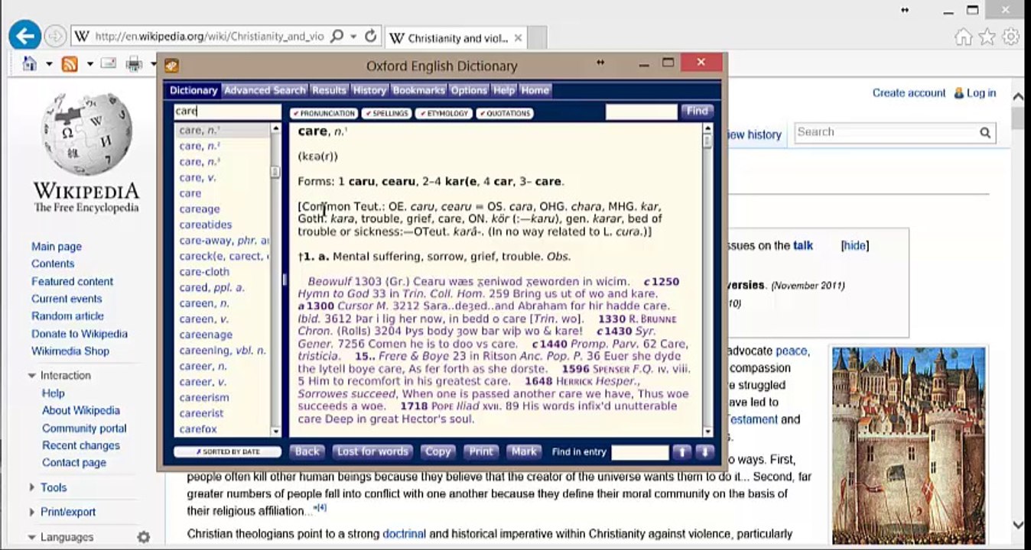The width and height of the screenshot is (1031, 550).
Task: Go to the dictionary Home tab
Action: (x=535, y=90)
